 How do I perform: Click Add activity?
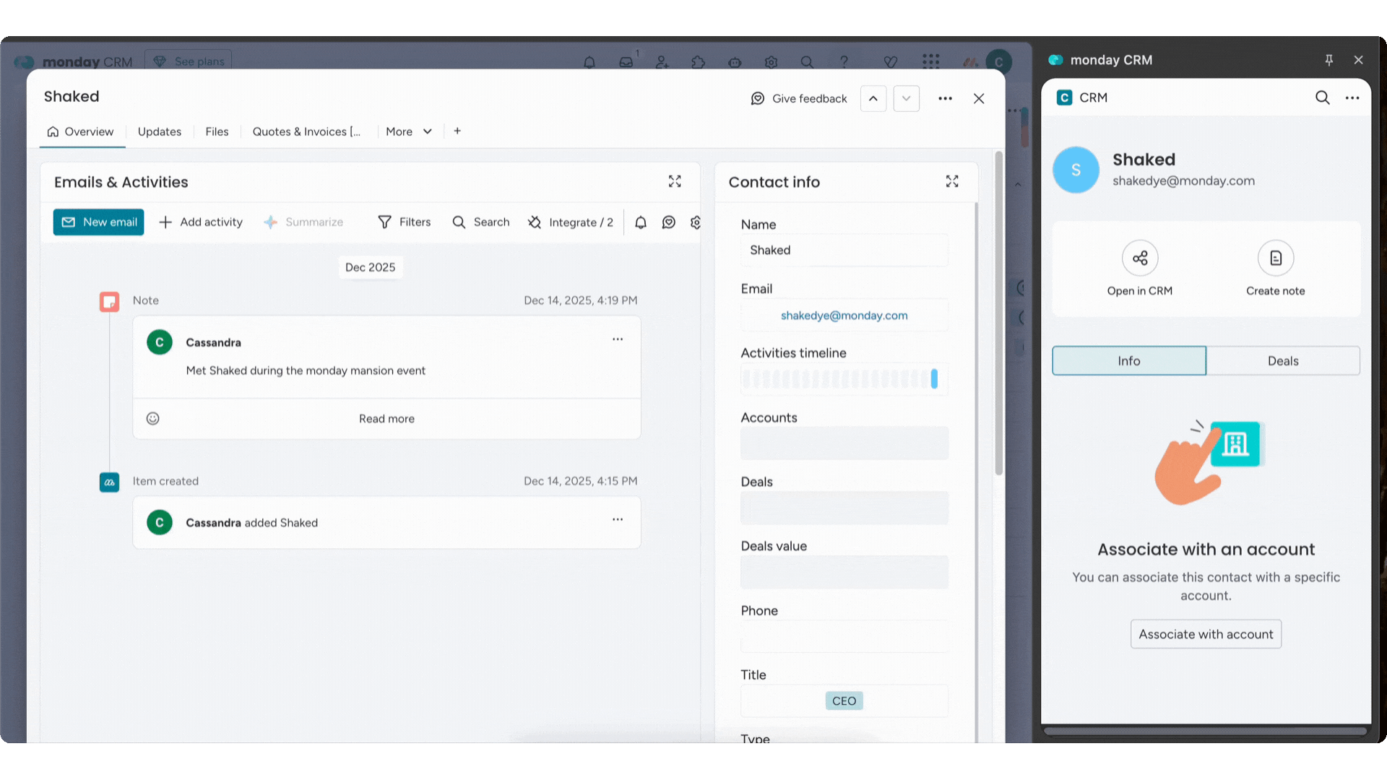click(201, 222)
